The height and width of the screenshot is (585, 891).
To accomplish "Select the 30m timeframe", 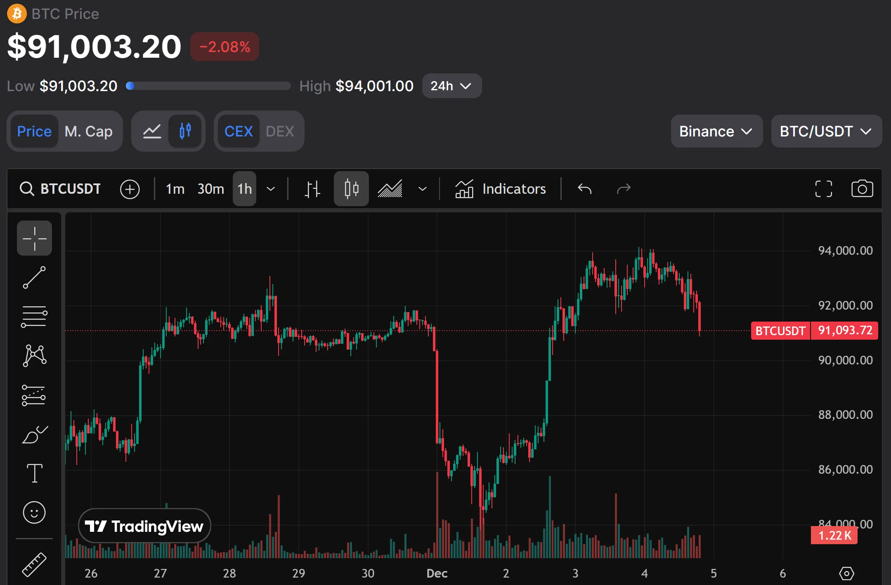I will (x=210, y=189).
